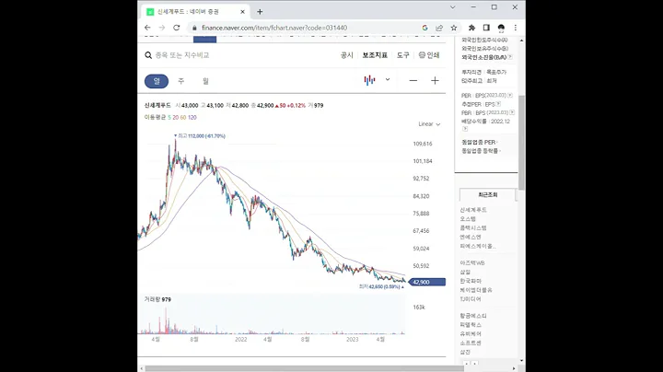Image resolution: width=663 pixels, height=372 pixels.
Task: Expand the chart type dropdown chevron
Action: click(x=388, y=79)
